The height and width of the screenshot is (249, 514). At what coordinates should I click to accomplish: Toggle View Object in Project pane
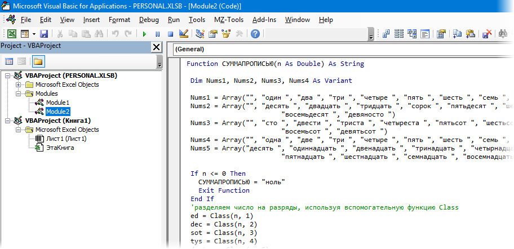click(x=21, y=61)
